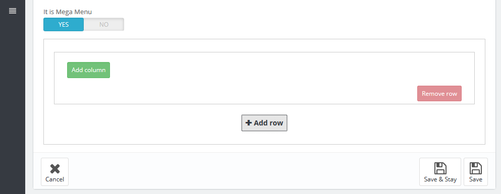Click the floppy disk icon above Save & Stay
This screenshot has width=501, height=194.
pyautogui.click(x=440, y=168)
